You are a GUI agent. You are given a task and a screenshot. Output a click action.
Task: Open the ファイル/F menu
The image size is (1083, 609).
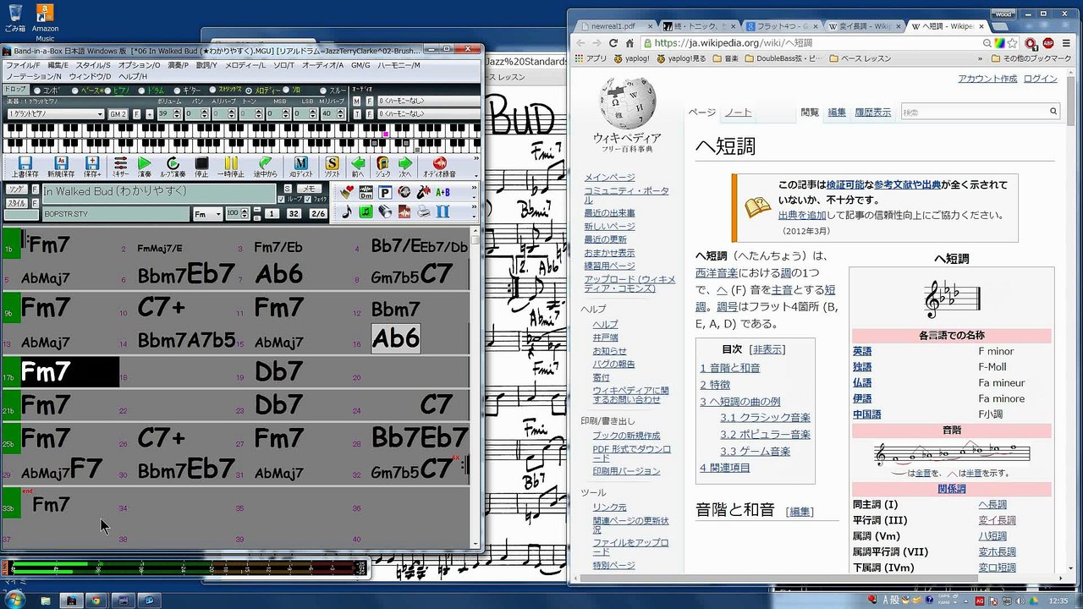(23, 65)
